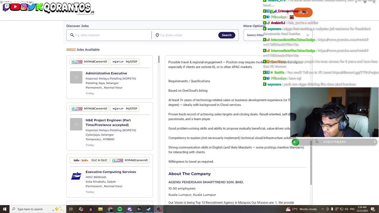This screenshot has height=213, width=379.
Task: Open Spotify from the taskbar
Action: pyautogui.click(x=120, y=209)
